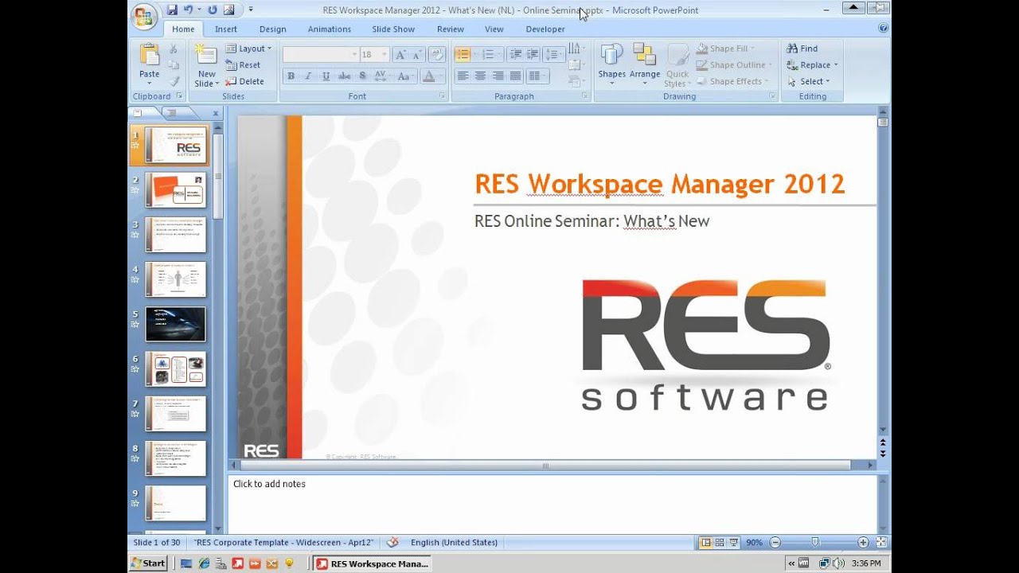Open the font size dropdown
Viewport: 1019px width, 573px height.
[385, 55]
